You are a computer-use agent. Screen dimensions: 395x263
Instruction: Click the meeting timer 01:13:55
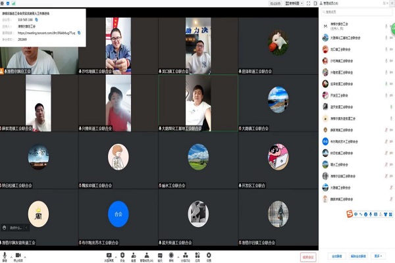click(275, 3)
